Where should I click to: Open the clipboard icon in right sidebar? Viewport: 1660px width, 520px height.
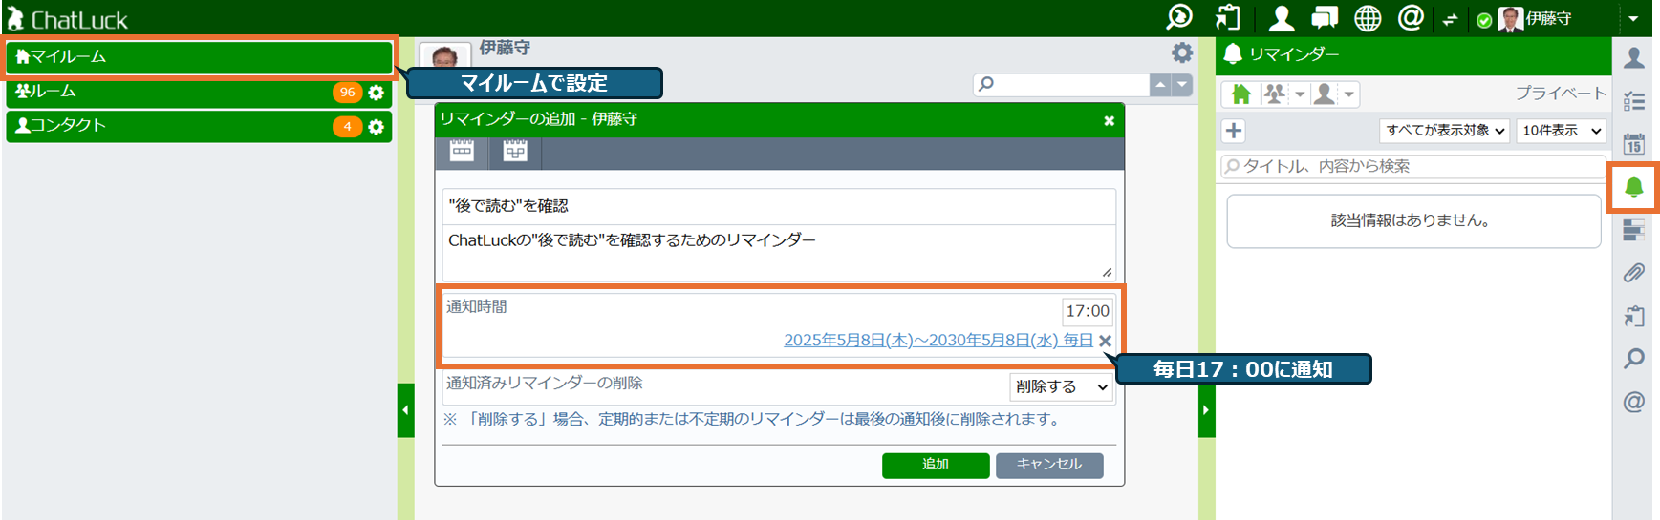[x=1634, y=316]
